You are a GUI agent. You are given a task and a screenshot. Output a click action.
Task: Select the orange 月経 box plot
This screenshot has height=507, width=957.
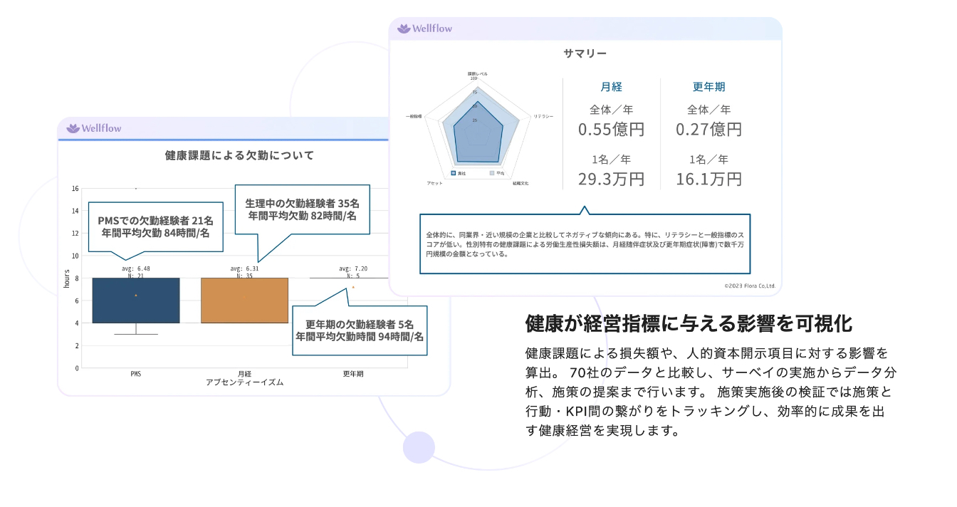[244, 300]
